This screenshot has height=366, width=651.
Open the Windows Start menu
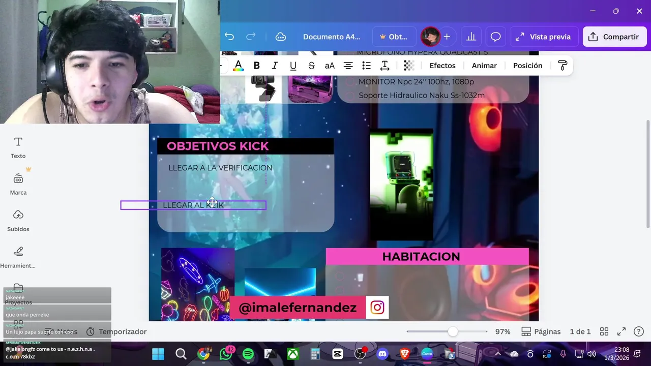click(158, 354)
